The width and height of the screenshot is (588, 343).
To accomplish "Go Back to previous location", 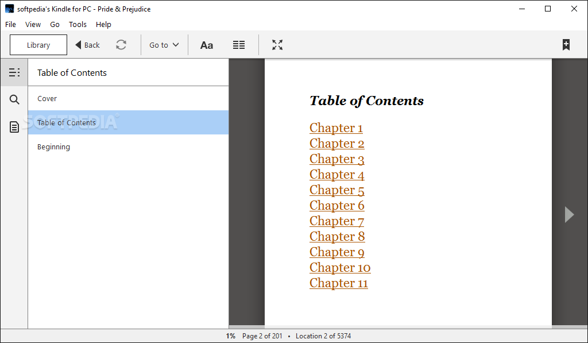I will point(87,45).
